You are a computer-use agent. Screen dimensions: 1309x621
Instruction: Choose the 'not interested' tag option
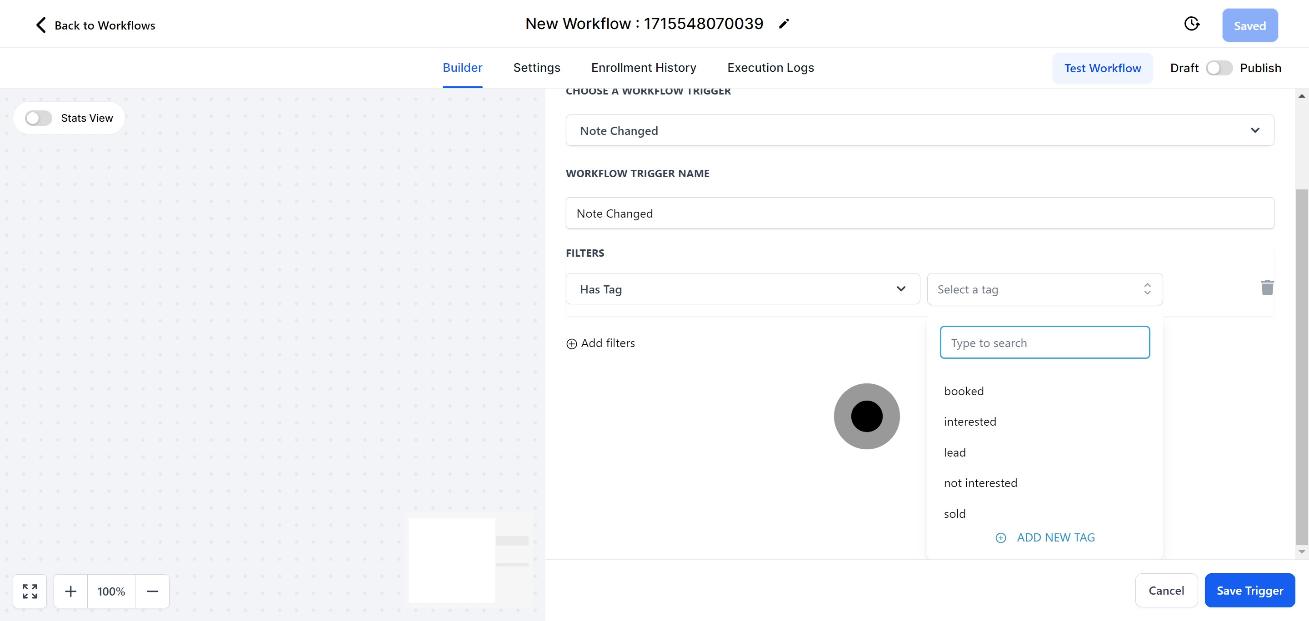[x=980, y=483]
